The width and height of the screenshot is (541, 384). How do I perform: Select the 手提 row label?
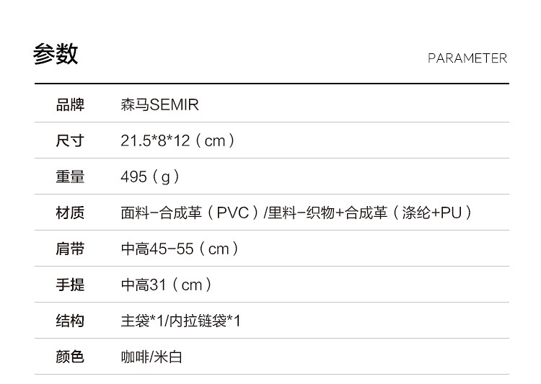click(70, 285)
